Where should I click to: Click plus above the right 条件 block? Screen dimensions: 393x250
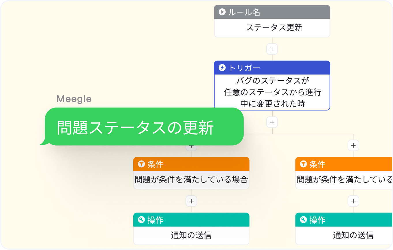pyautogui.click(x=353, y=145)
